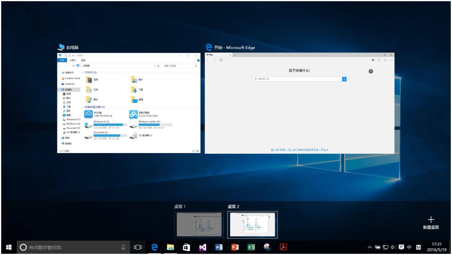The image size is (452, 255).
Task: Click the Task View taskbar button
Action: click(138, 247)
